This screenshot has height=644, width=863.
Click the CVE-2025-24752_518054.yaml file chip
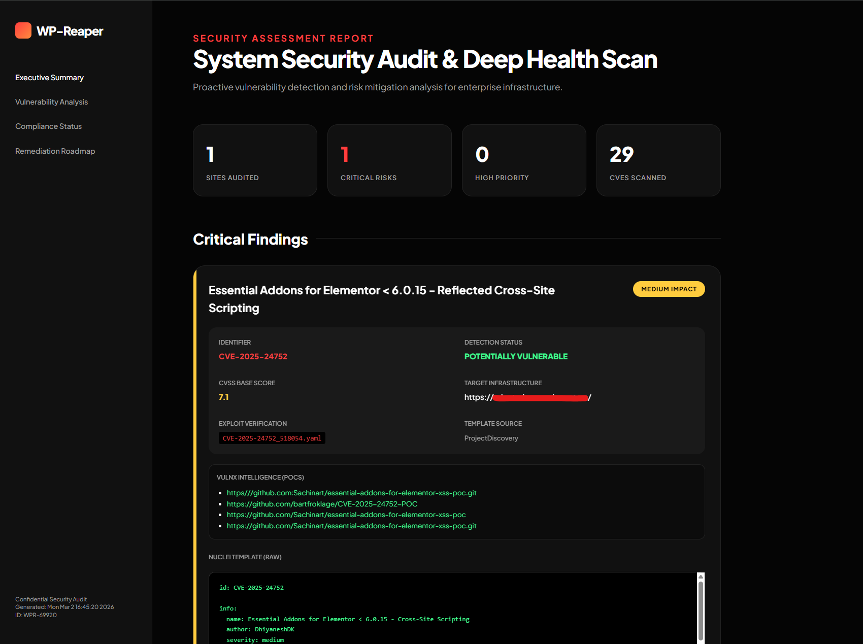[x=272, y=438]
